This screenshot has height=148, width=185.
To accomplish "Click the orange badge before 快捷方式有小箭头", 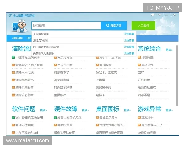I will point(97,125).
